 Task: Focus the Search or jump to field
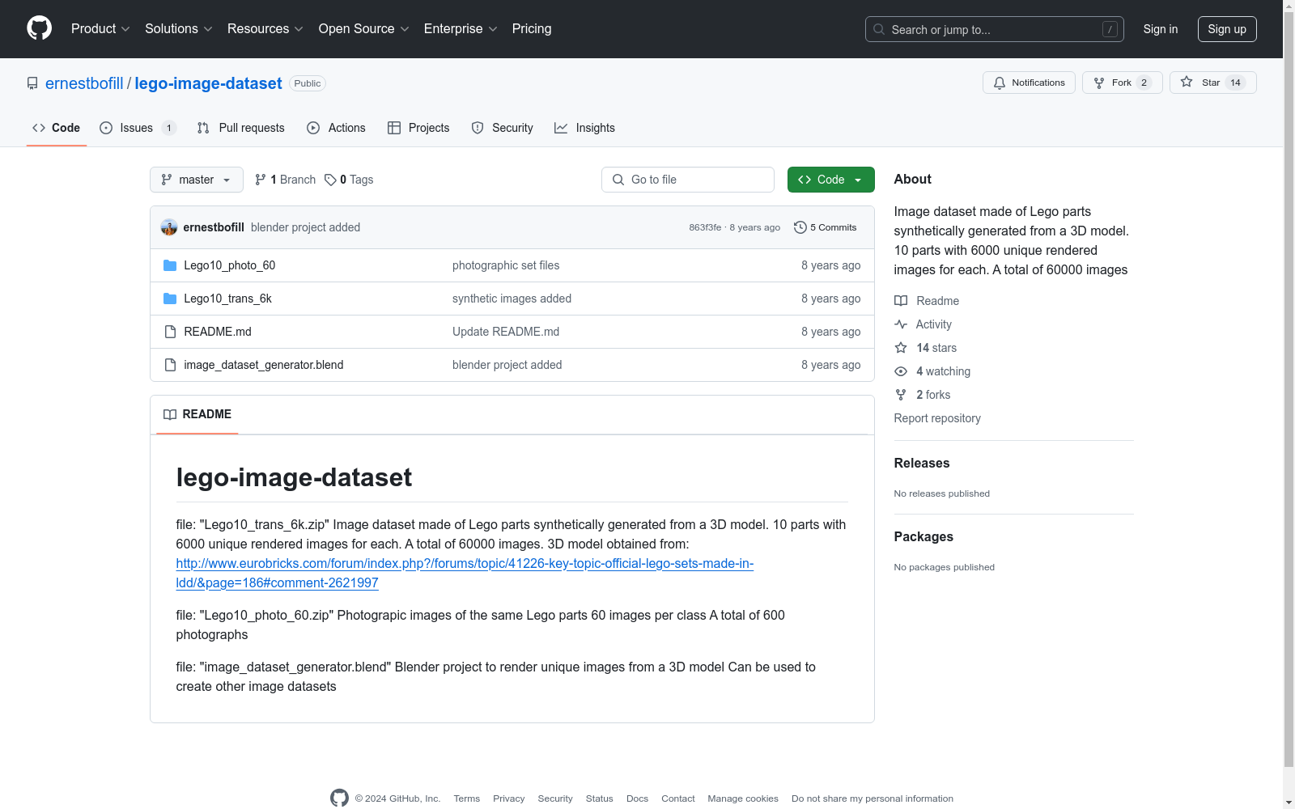pyautogui.click(x=995, y=29)
